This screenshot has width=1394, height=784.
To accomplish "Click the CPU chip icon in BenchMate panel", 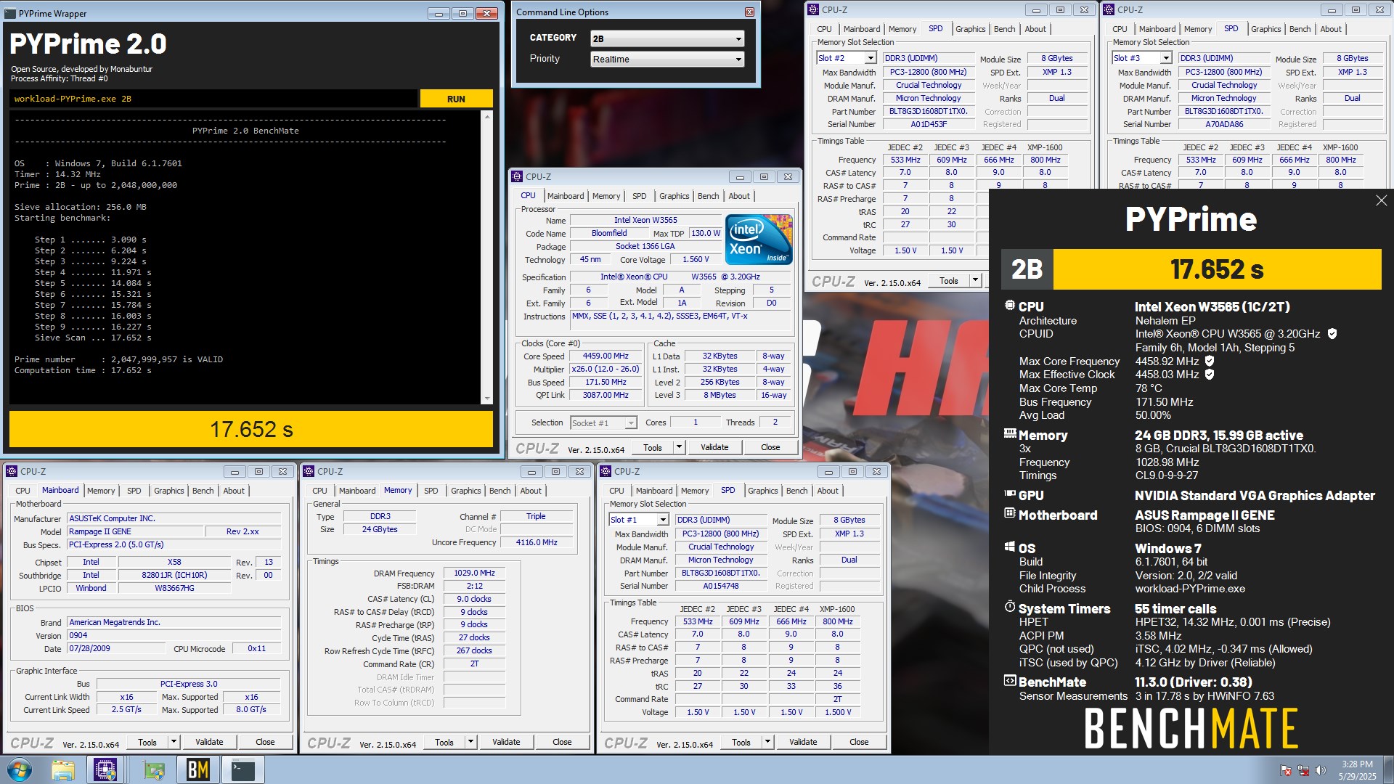I will (1009, 306).
